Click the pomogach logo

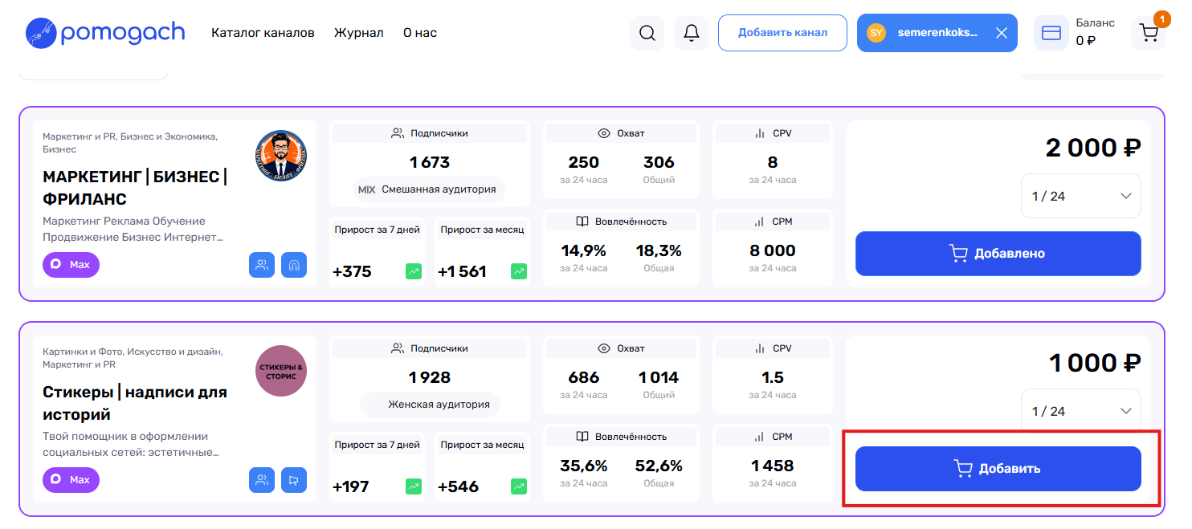point(105,32)
